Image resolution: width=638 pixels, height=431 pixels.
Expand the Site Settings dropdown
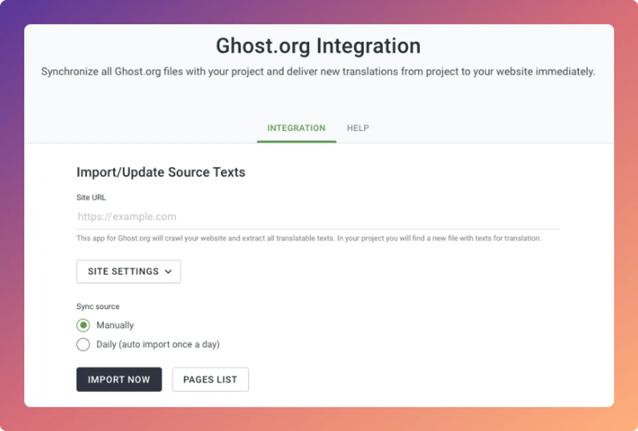pos(129,271)
